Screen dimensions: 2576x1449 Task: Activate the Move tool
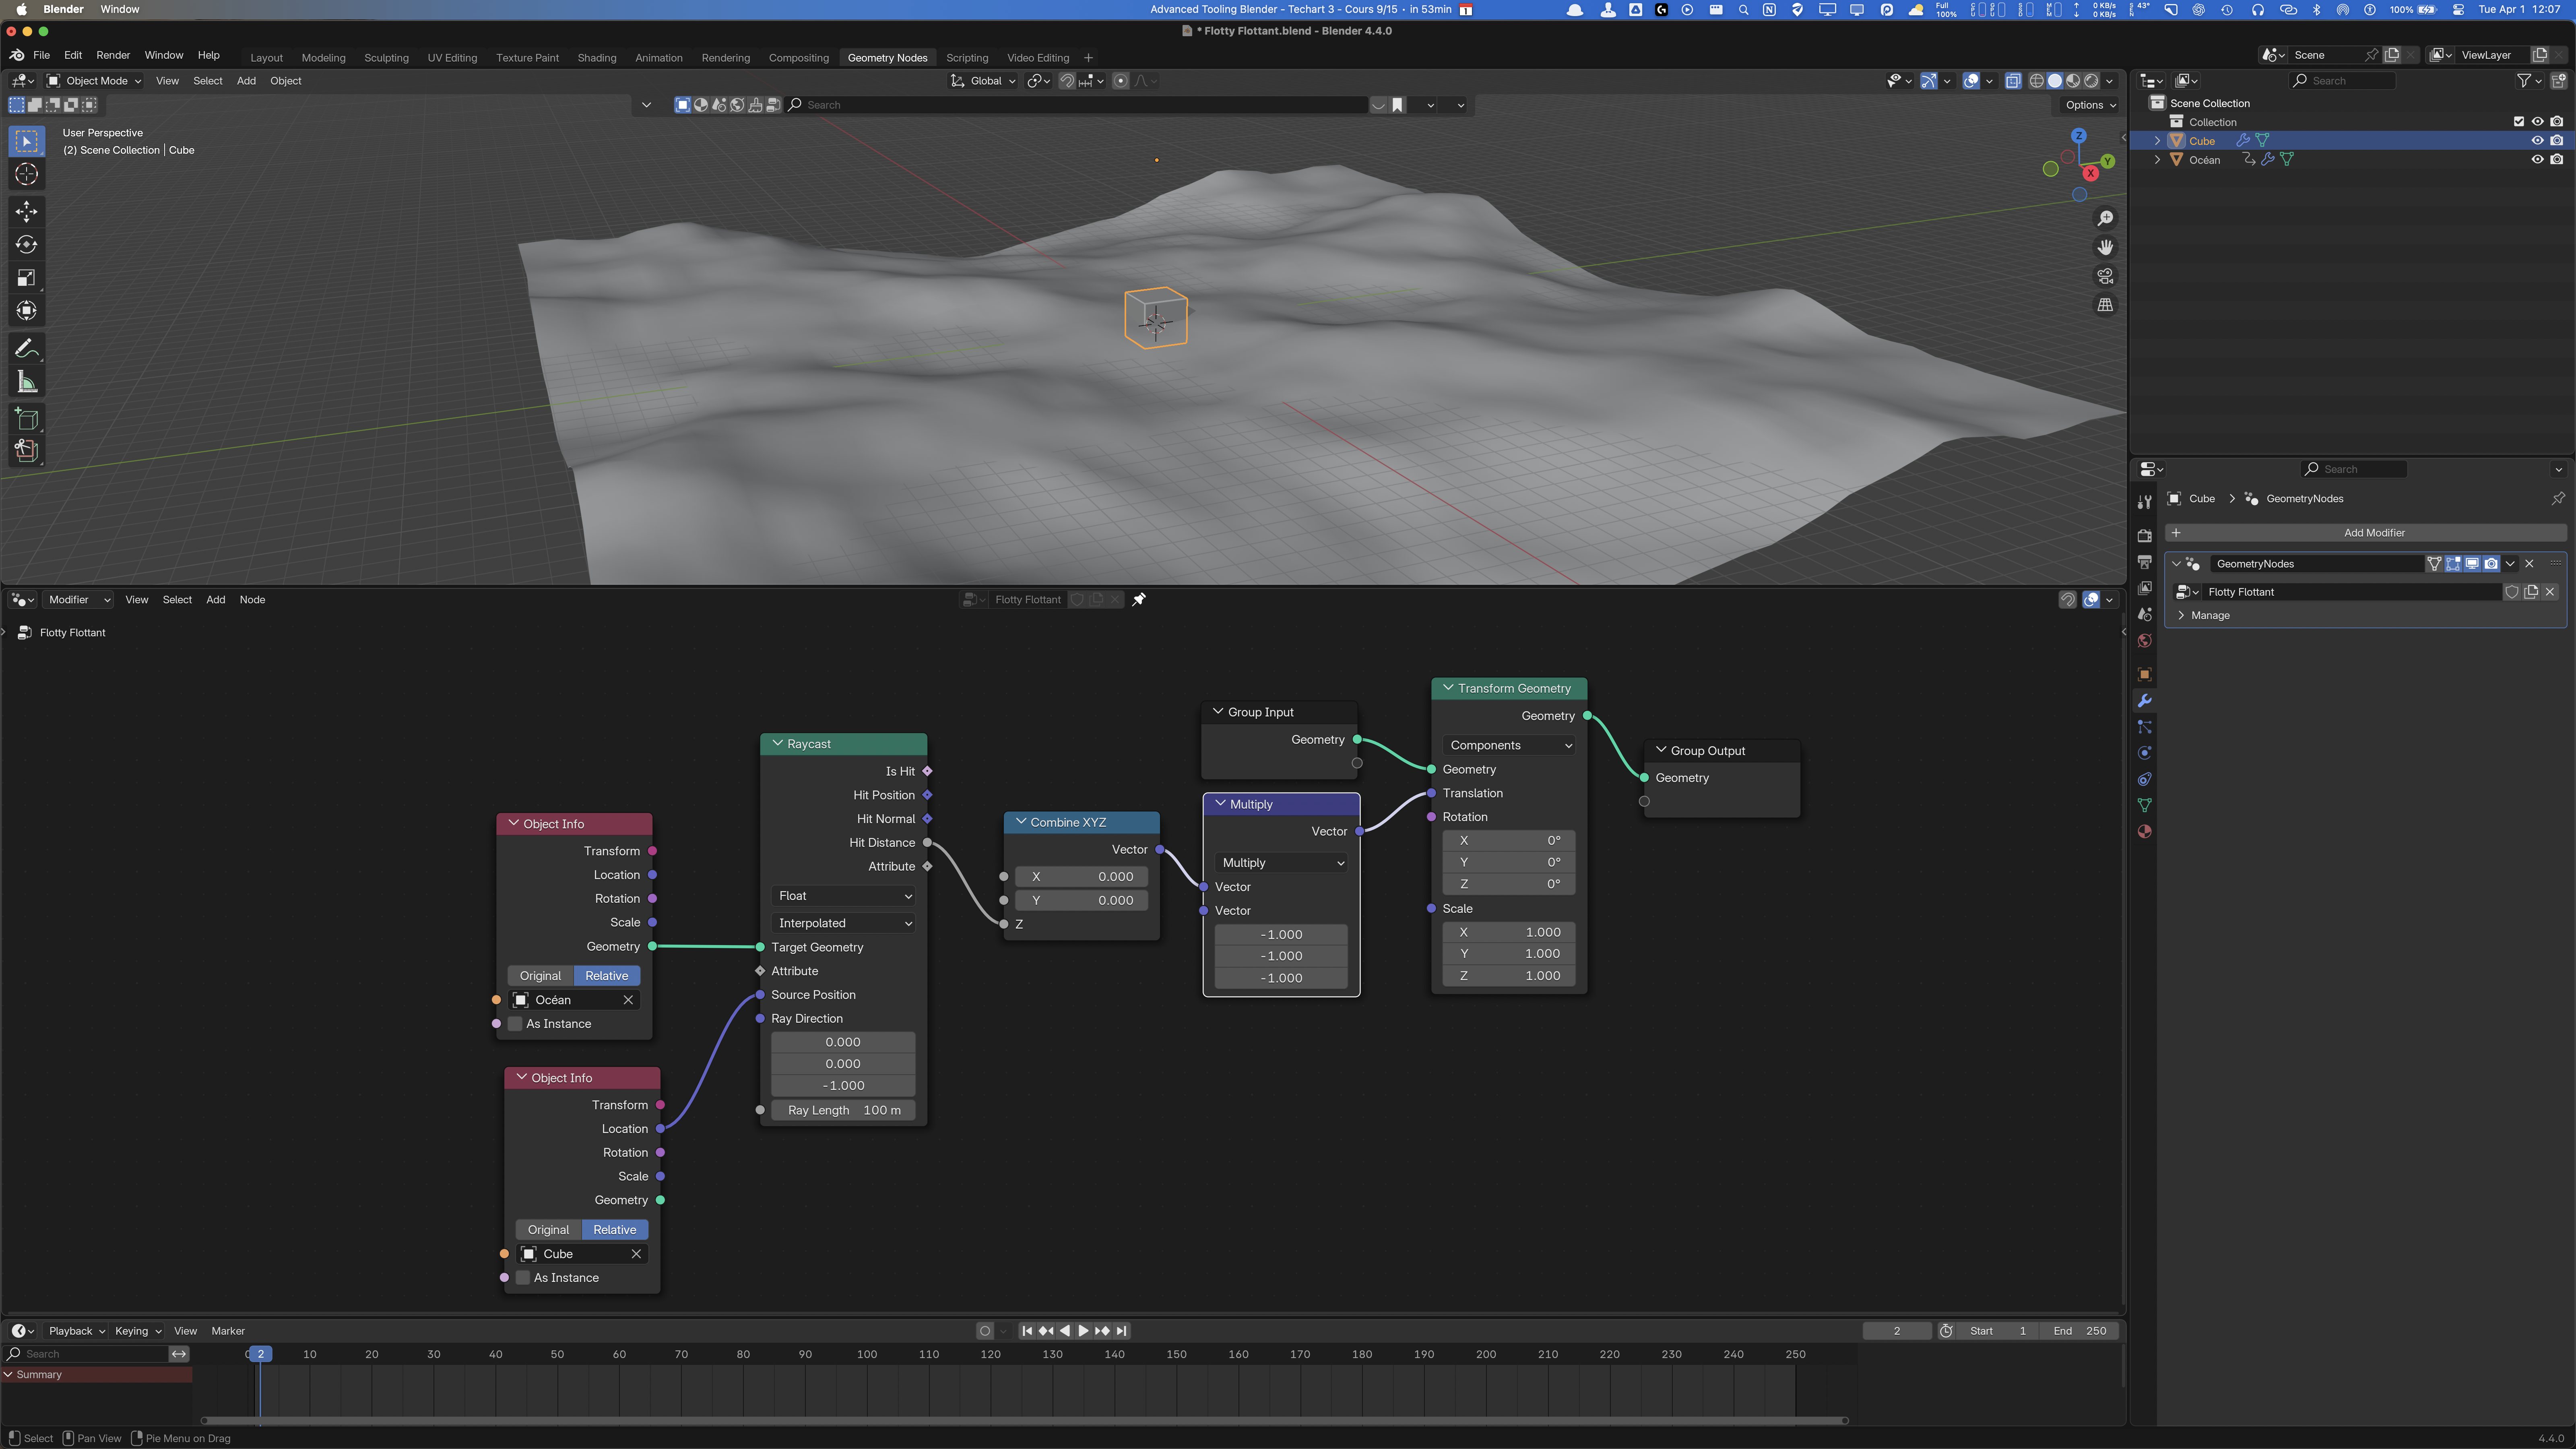pos(27,211)
